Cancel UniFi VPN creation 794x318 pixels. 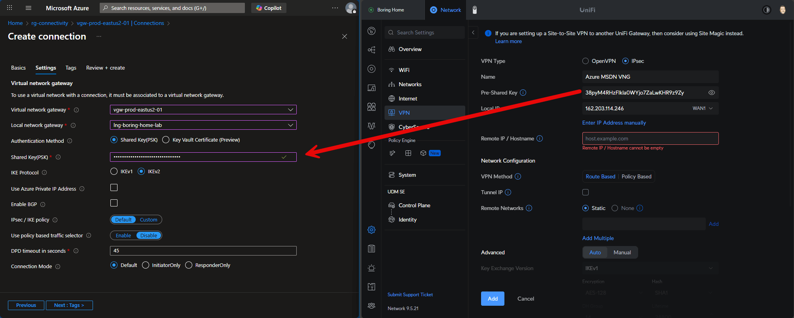[x=525, y=299]
